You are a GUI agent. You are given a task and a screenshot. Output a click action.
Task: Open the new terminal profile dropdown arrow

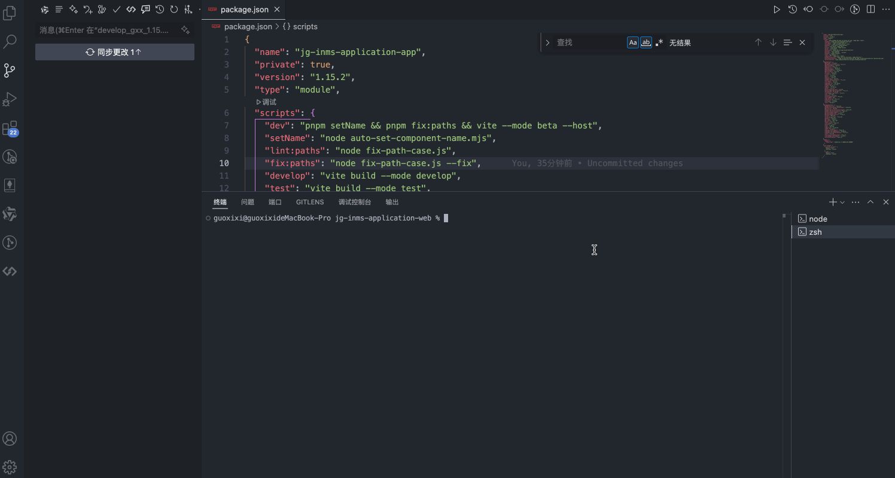point(842,203)
